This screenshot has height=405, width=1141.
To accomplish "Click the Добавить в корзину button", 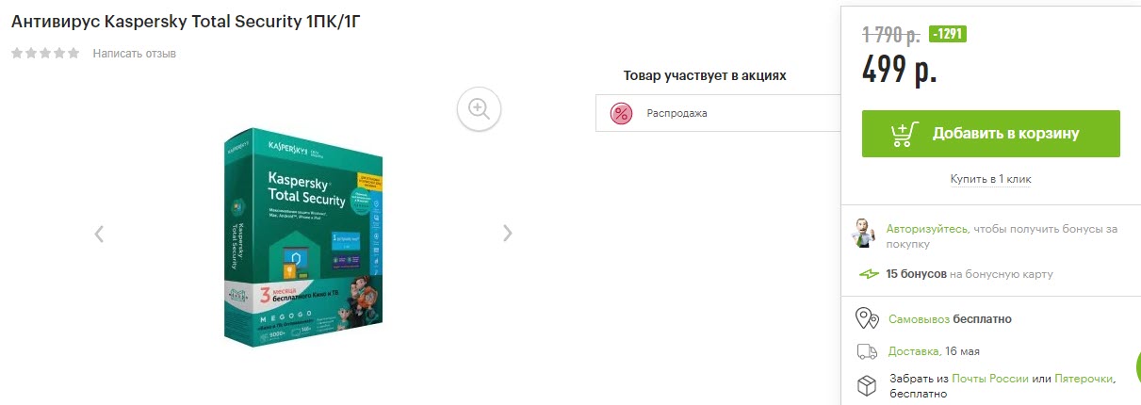I will point(990,134).
